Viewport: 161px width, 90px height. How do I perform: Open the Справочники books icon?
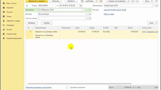tap(4, 34)
